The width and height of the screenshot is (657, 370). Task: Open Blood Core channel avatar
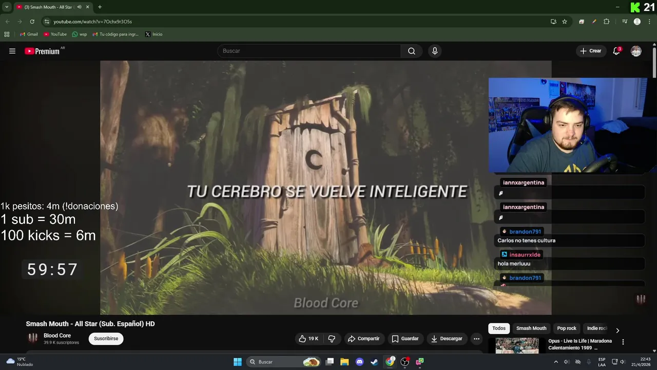[x=33, y=338]
